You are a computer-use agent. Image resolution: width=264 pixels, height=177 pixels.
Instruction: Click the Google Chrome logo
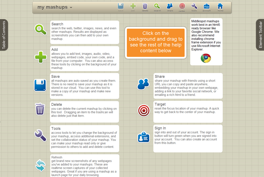[206, 58]
